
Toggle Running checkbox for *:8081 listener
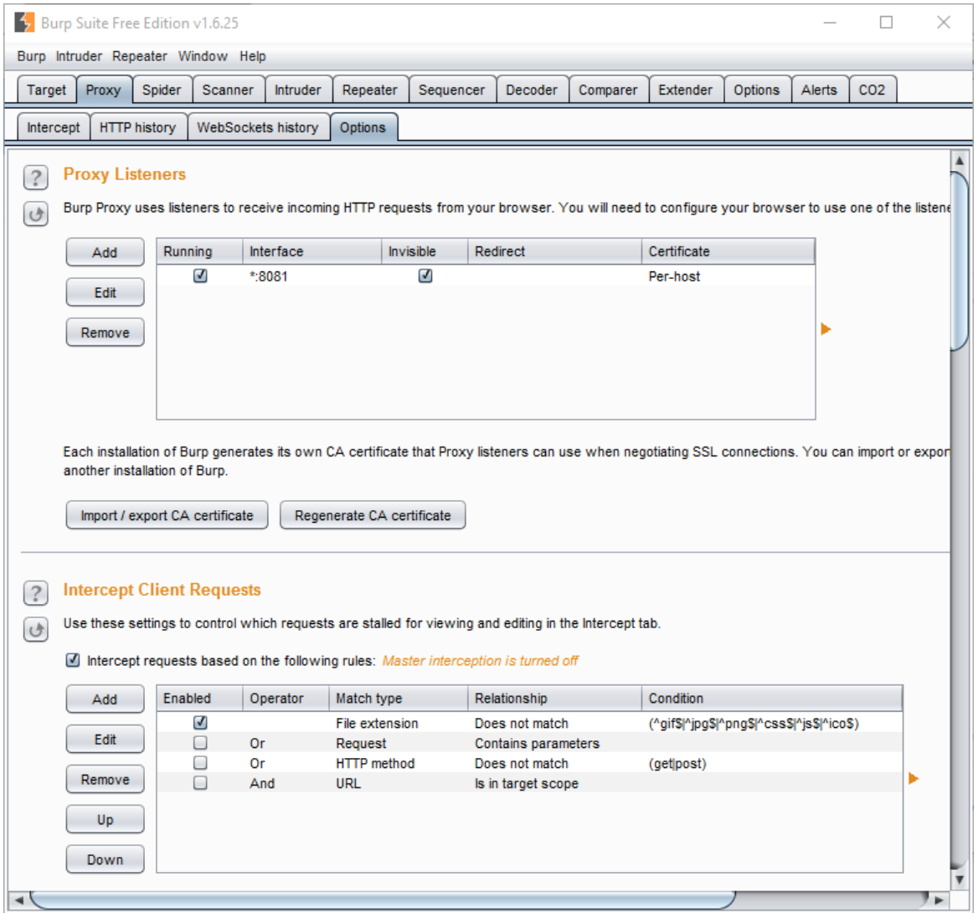(200, 276)
